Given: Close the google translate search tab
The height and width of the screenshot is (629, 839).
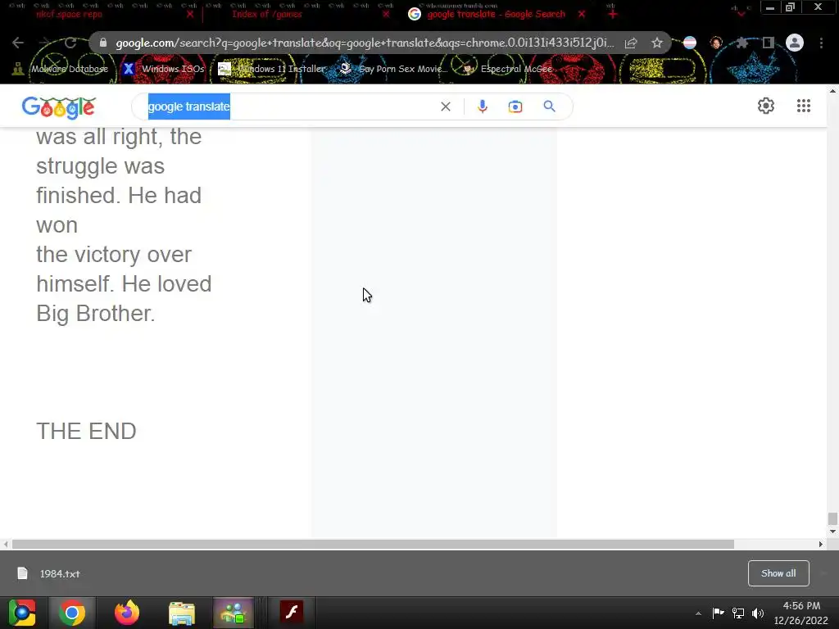Looking at the screenshot, I should 582,14.
